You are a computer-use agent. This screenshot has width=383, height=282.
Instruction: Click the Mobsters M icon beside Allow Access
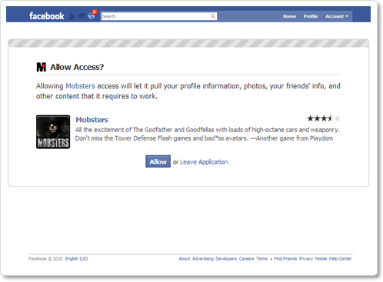tap(42, 67)
